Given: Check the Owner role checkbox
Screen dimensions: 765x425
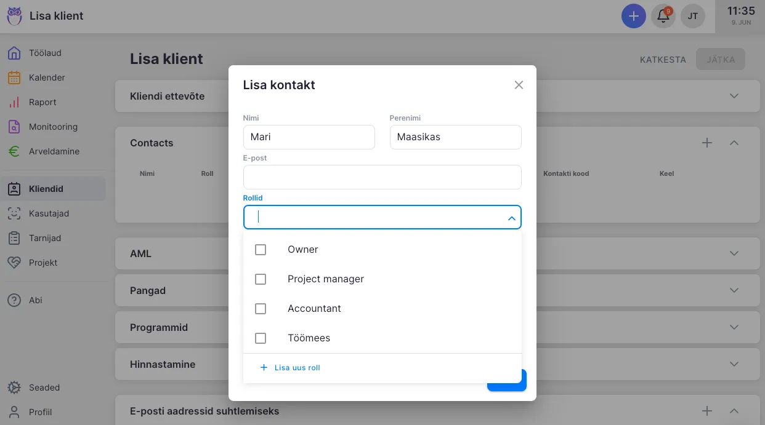Looking at the screenshot, I should 261,250.
